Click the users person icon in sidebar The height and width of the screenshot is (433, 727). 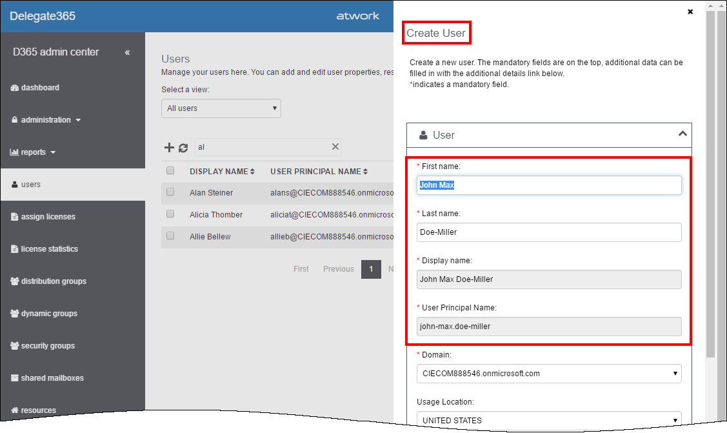(x=14, y=185)
